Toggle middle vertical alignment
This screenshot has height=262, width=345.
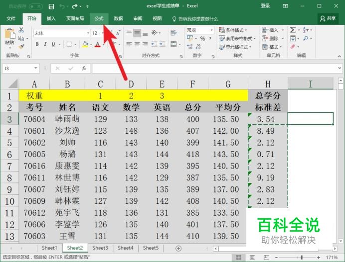137,33
